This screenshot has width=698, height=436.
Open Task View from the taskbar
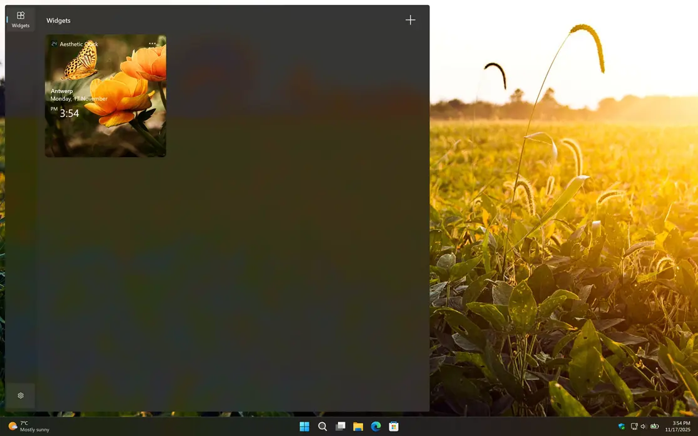(x=340, y=426)
